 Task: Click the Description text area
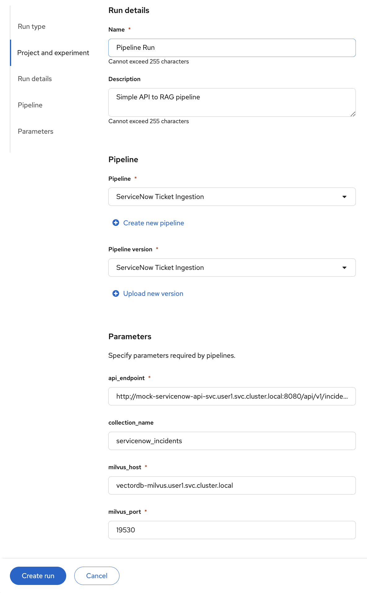tap(232, 102)
